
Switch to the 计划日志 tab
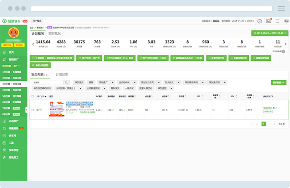point(62,74)
